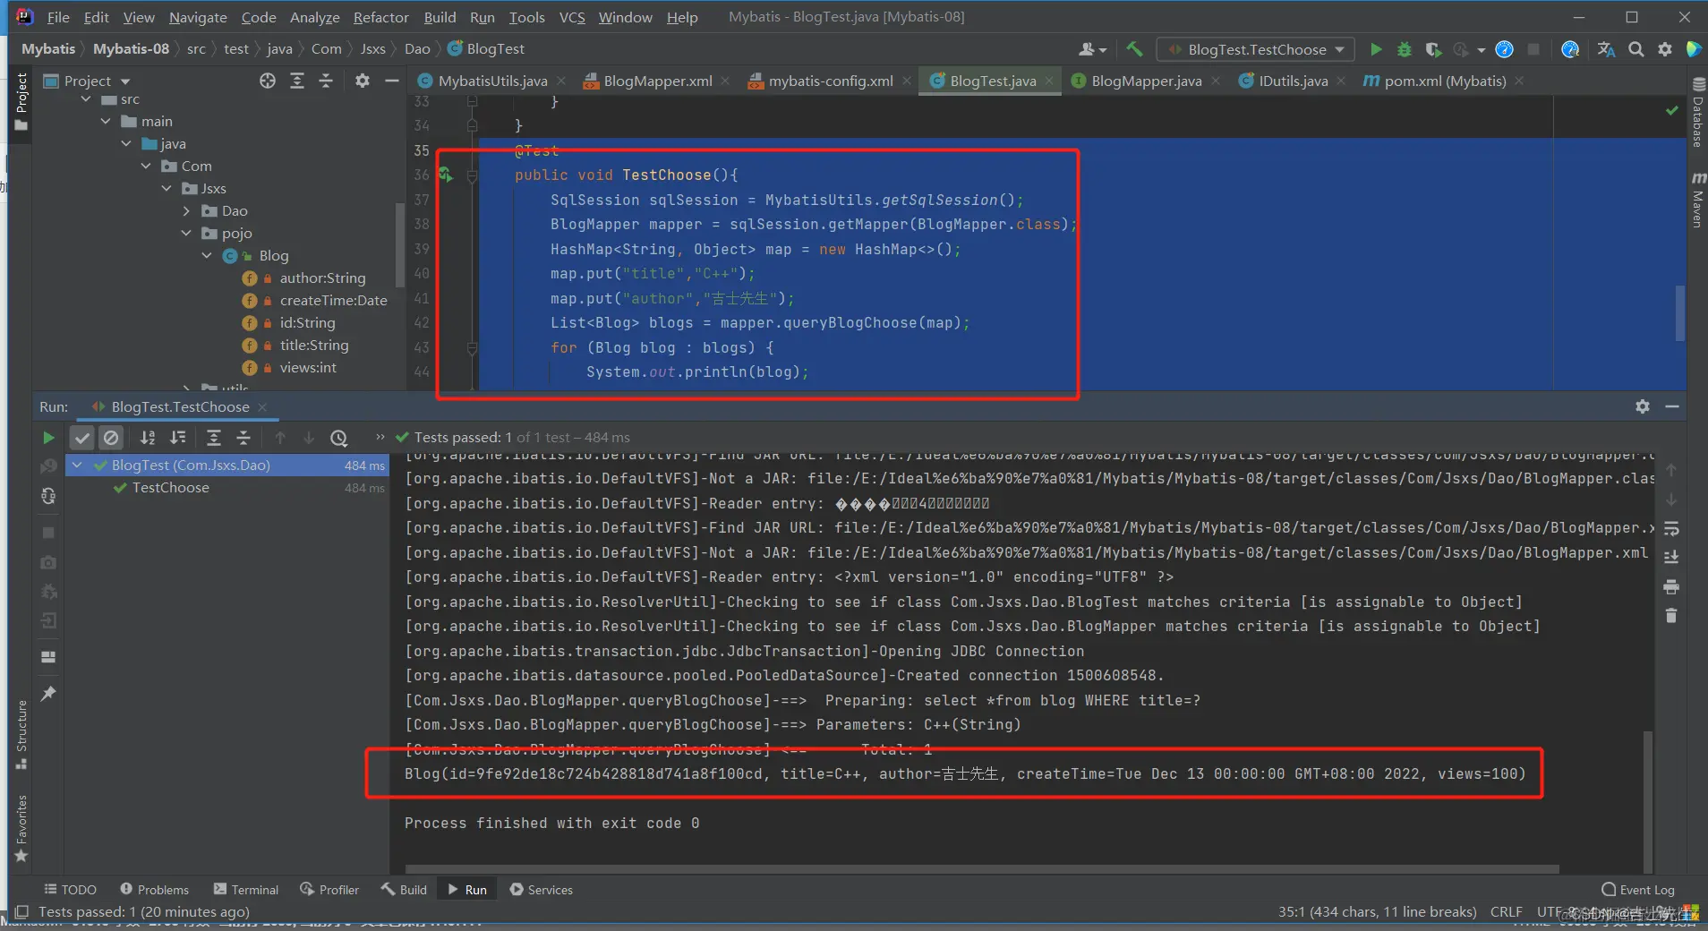Screen dimensions: 1708x931
Task: Open test history clock icon
Action: click(x=338, y=438)
